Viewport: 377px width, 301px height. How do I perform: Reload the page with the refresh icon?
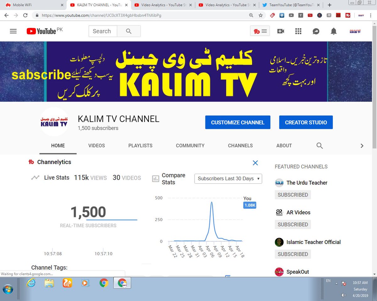click(25, 15)
